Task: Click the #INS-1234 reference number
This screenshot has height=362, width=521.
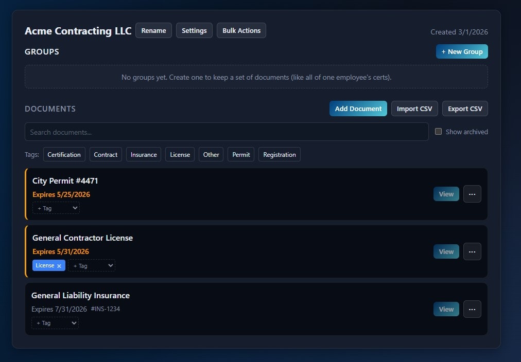Action: tap(106, 309)
